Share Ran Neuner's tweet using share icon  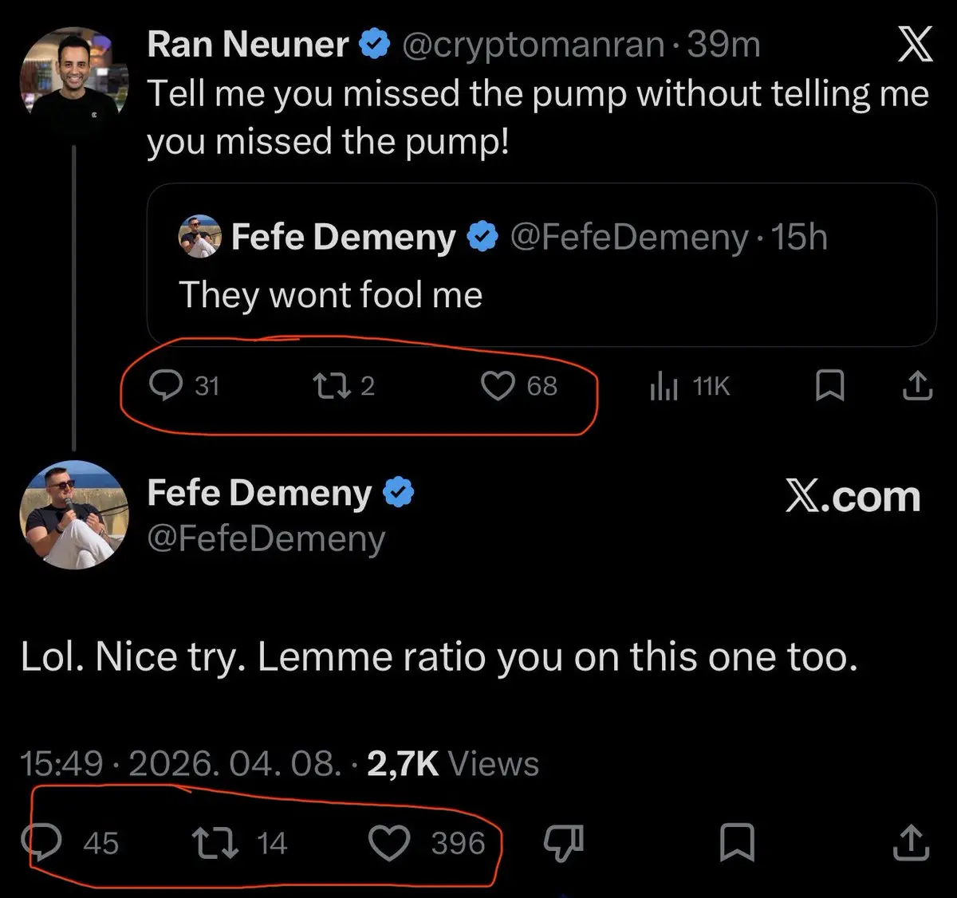tap(917, 386)
